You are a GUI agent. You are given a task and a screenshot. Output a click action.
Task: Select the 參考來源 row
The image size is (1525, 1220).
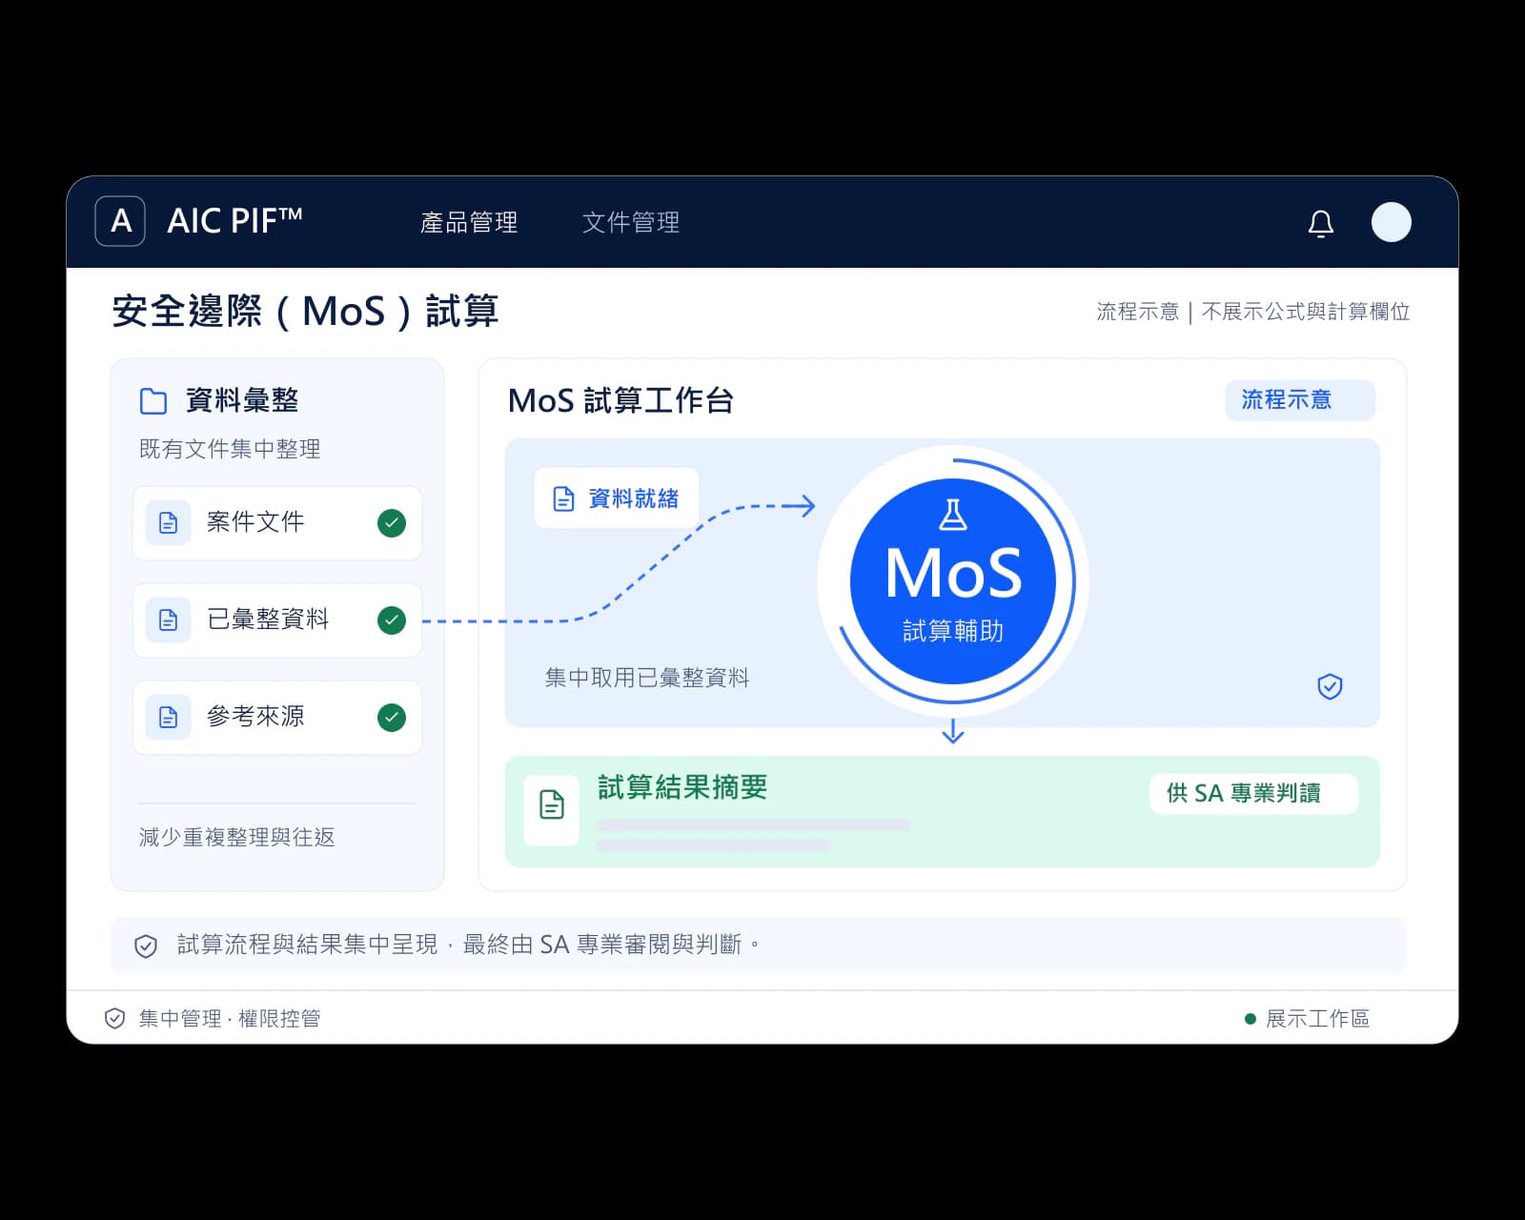pyautogui.click(x=277, y=718)
